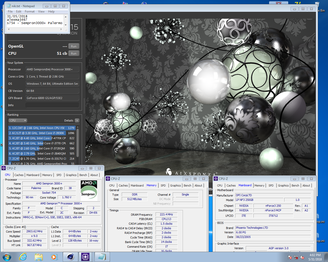Click the Notepad horizontal scrollbar right arrow
This screenshot has width=328, height=262.
click(61, 29)
